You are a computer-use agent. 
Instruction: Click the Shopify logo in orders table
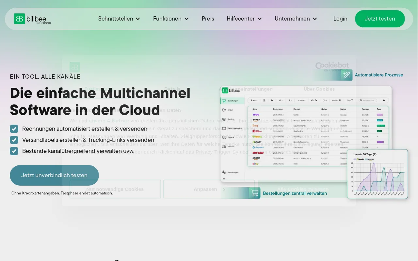click(x=257, y=142)
